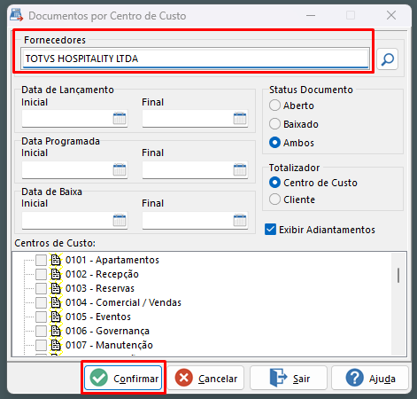Focus Data de Baixa Final date field
The height and width of the screenshot is (399, 417).
[x=195, y=220]
